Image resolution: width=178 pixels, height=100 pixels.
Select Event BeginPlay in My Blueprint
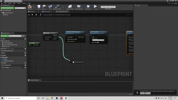(x=8, y=43)
